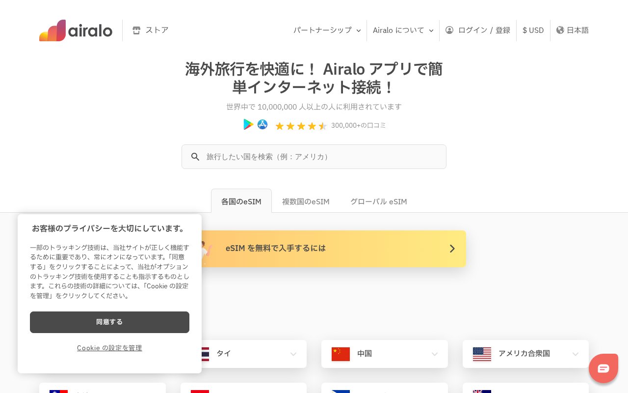
Task: Open Cookie の設定を管理 link
Action: click(x=109, y=348)
